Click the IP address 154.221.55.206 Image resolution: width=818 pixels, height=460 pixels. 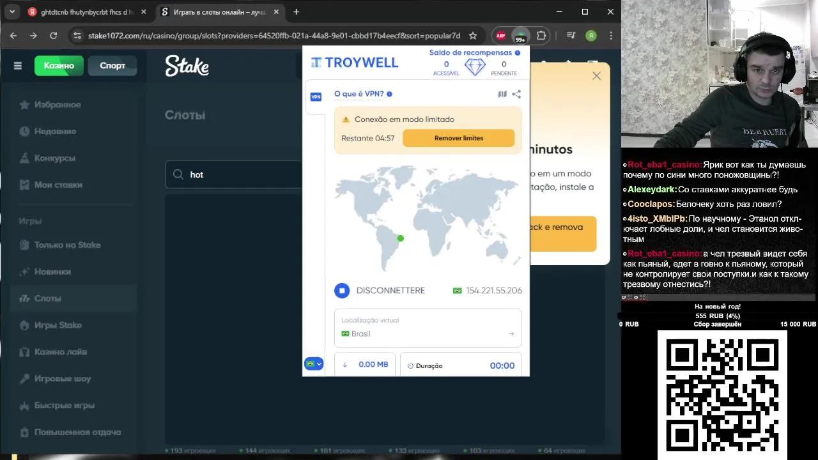coord(494,291)
